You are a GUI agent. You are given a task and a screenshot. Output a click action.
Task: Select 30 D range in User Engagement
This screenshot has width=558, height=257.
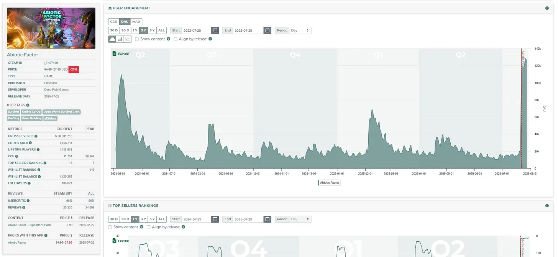(114, 30)
